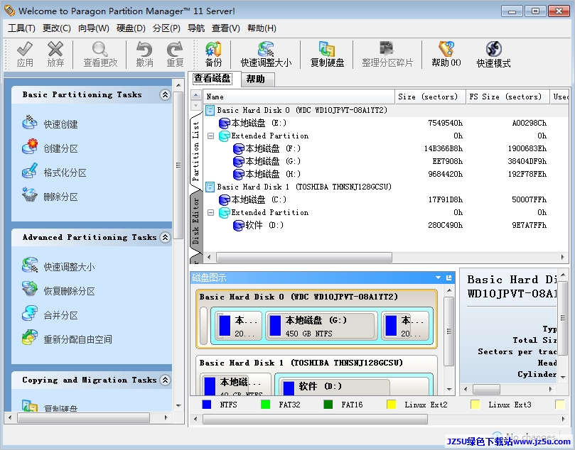Switch to Express Mode (快速模式) icon
The width and height of the screenshot is (575, 450).
(493, 50)
